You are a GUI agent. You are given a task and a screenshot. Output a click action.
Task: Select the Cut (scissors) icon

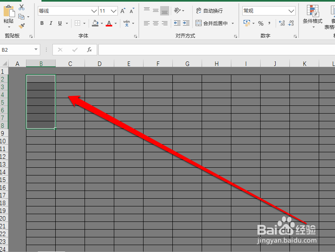[22, 7]
